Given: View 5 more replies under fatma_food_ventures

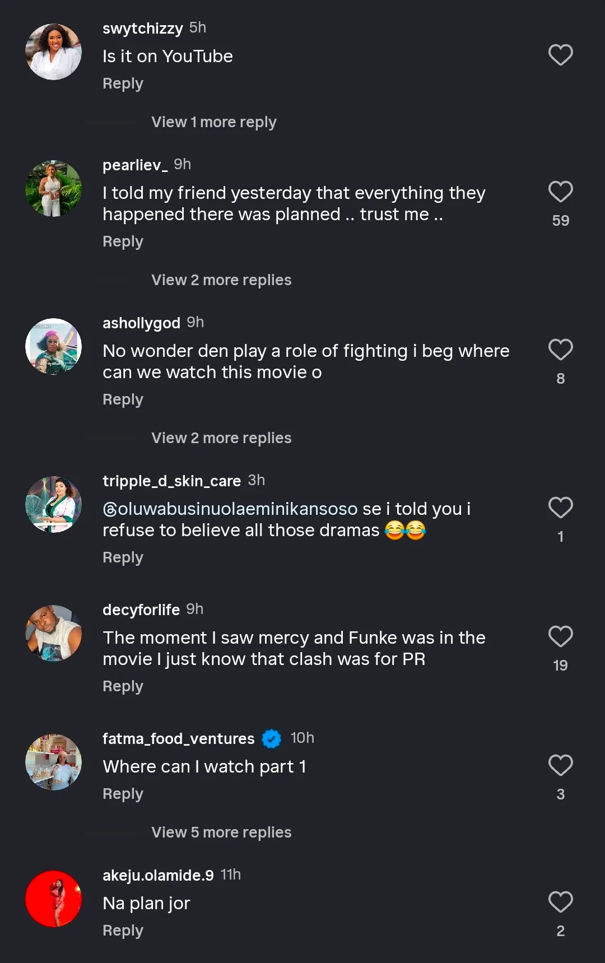Looking at the screenshot, I should [221, 832].
